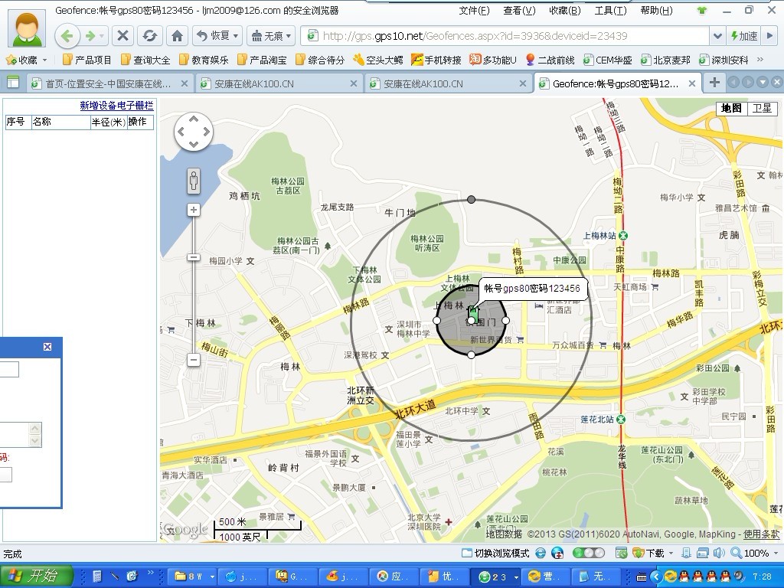Open the 查询大全 bookmark folder
Image resolution: width=784 pixels, height=588 pixels.
[x=145, y=60]
